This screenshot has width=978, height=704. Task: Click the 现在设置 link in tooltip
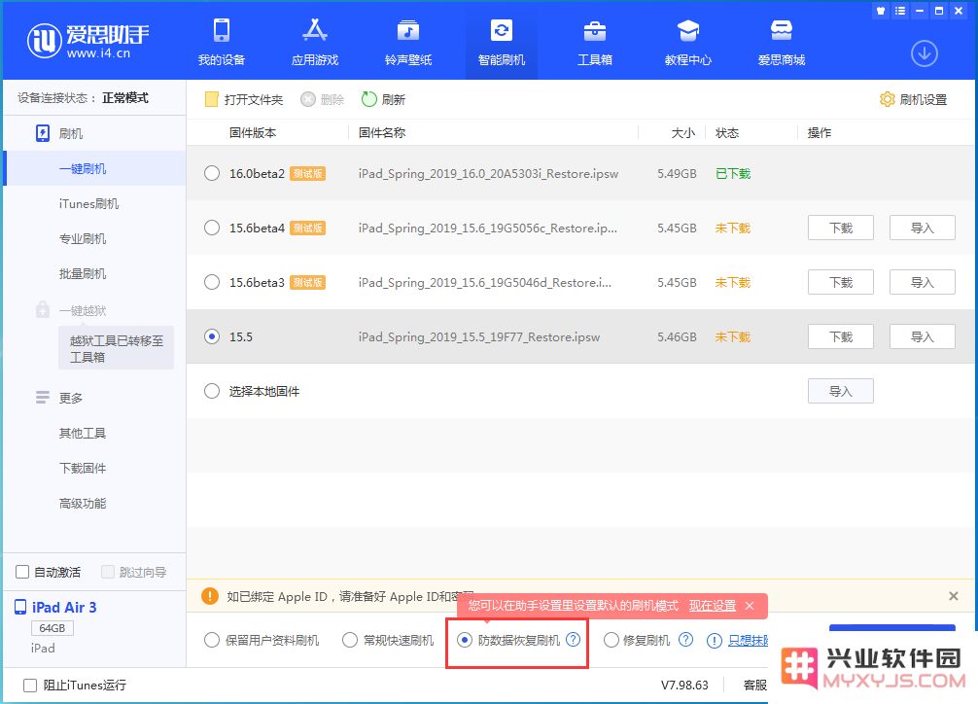coord(713,606)
